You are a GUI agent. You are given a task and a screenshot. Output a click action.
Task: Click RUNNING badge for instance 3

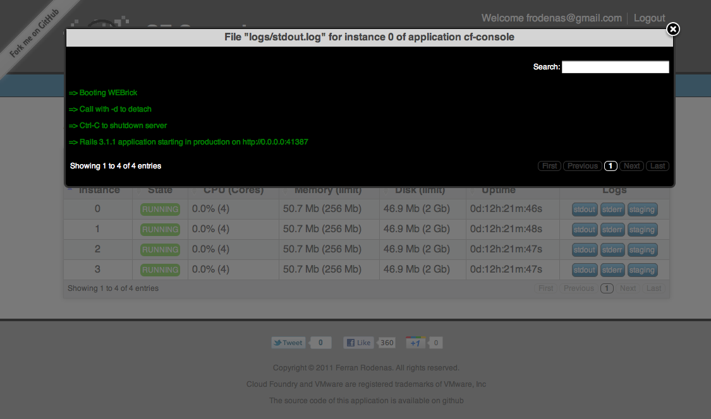(160, 270)
